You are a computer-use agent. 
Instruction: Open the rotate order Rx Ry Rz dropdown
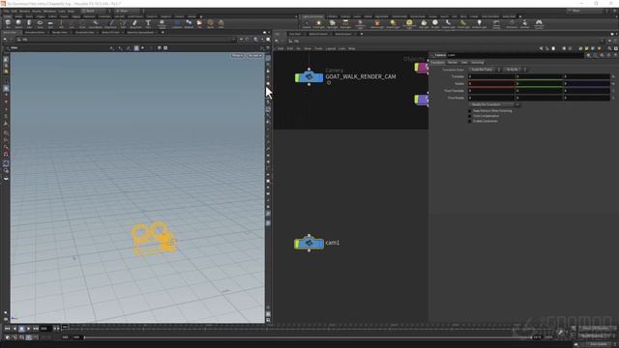(515, 70)
